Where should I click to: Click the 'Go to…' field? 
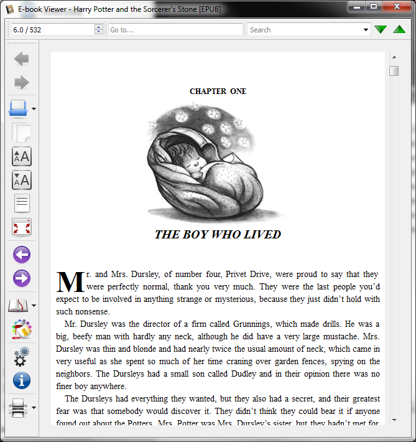tap(175, 30)
